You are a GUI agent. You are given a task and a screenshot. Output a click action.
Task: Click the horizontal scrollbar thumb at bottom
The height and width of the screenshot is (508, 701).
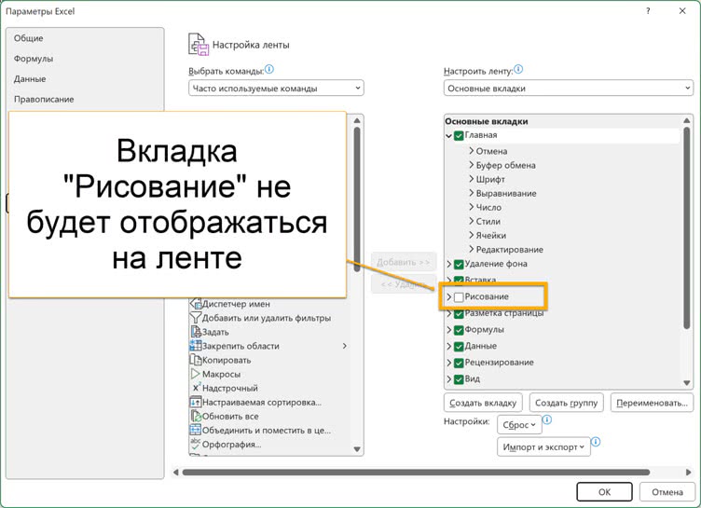click(x=416, y=473)
